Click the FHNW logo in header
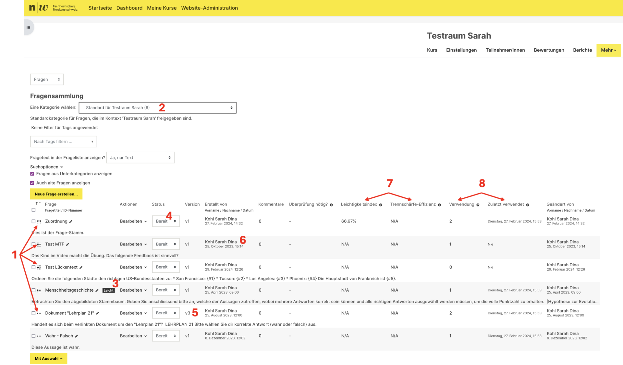Screen dimensions: 623x365 click(x=54, y=8)
